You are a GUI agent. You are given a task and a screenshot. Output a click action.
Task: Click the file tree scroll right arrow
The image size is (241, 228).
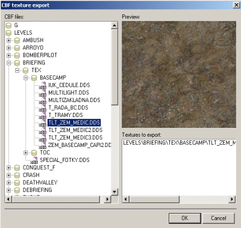point(107,199)
